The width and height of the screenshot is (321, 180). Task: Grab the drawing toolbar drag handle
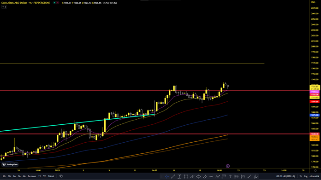(x=161, y=176)
